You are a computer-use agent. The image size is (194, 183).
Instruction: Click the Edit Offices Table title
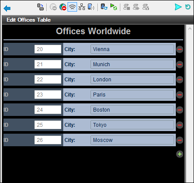click(29, 20)
